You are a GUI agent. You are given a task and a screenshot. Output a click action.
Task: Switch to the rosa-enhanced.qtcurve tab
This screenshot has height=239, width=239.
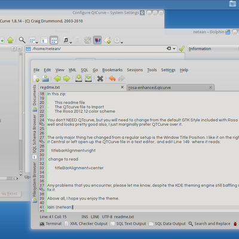point(170,87)
